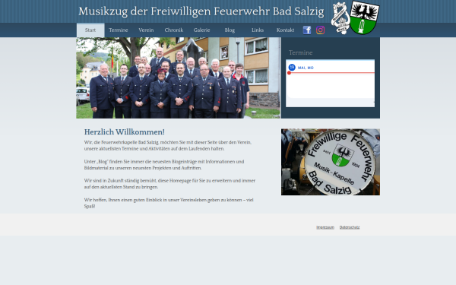Open the group photo of uniformed band members

pyautogui.click(x=178, y=78)
